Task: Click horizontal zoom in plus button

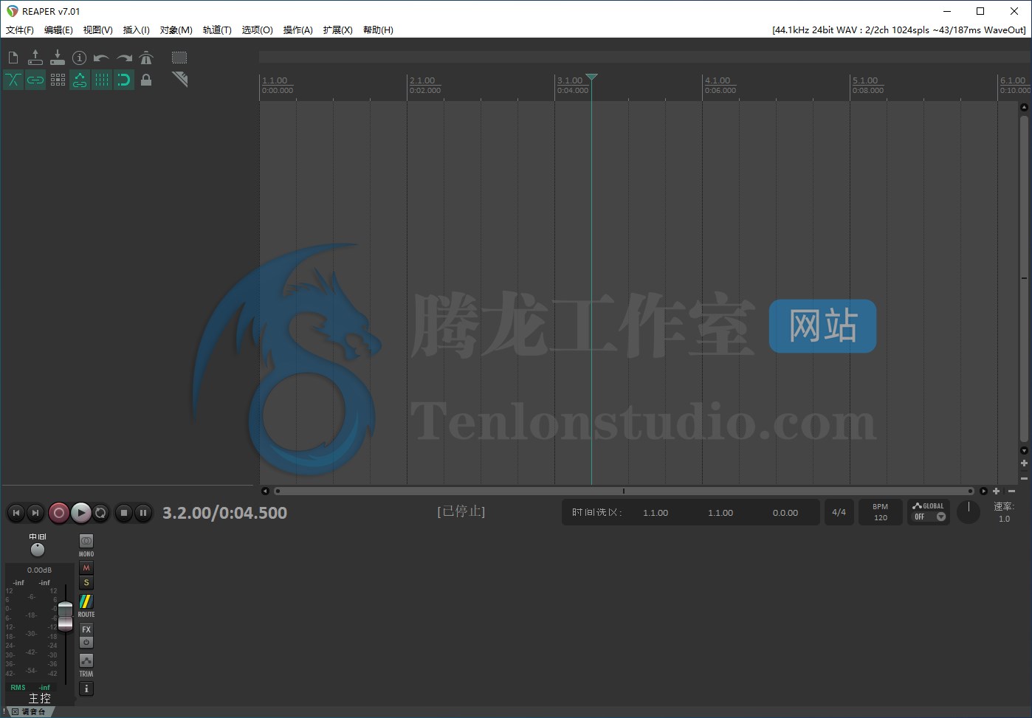Action: (997, 491)
